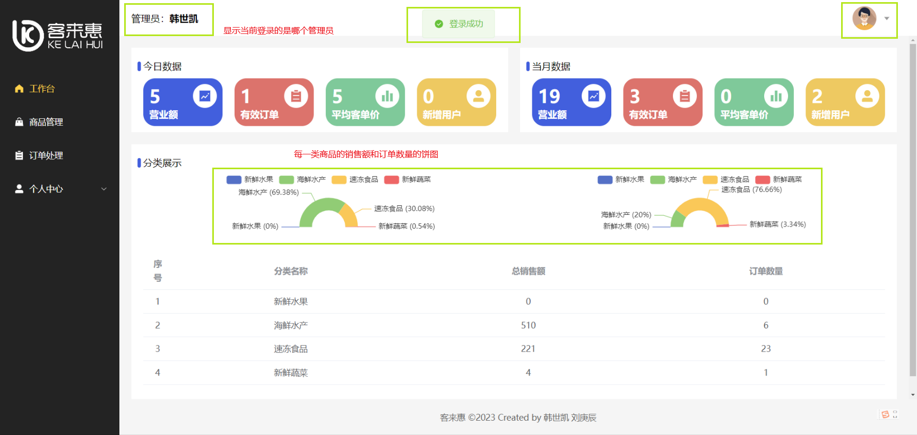Viewport: 917px width, 435px height.
Task: Click today's 营业额 value 5
Action: tap(155, 97)
